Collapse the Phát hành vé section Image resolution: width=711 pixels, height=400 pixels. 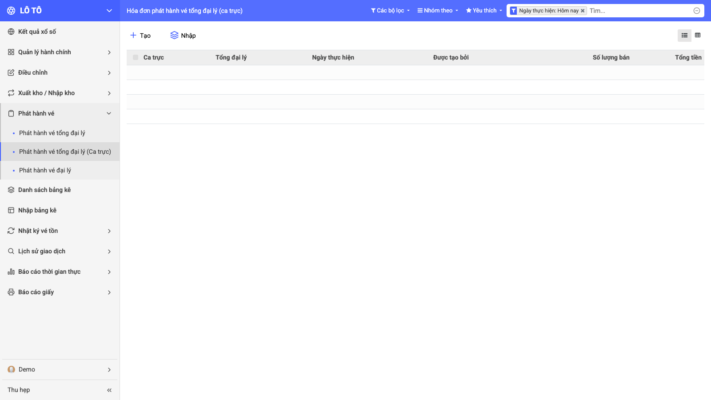pos(60,113)
